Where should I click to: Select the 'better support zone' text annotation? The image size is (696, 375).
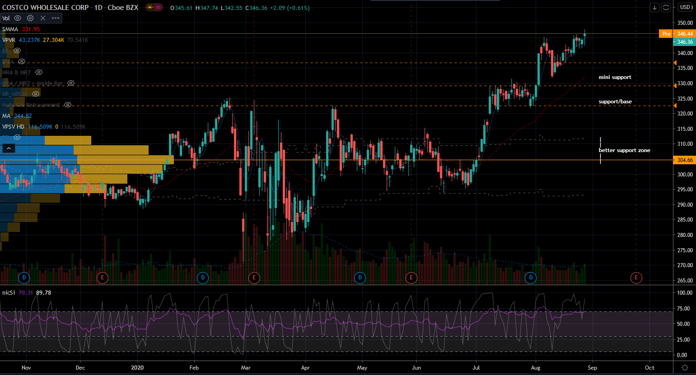[x=625, y=150]
